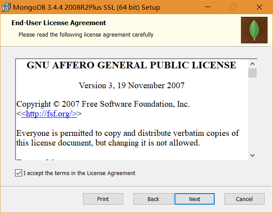This screenshot has width=273, height=213.
Task: Click the license scrollbar thumb
Action: pos(252,73)
